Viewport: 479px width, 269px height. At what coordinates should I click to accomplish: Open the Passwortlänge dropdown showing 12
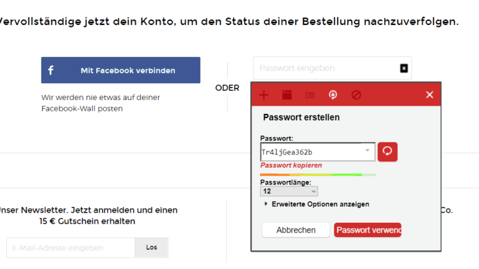tap(289, 192)
